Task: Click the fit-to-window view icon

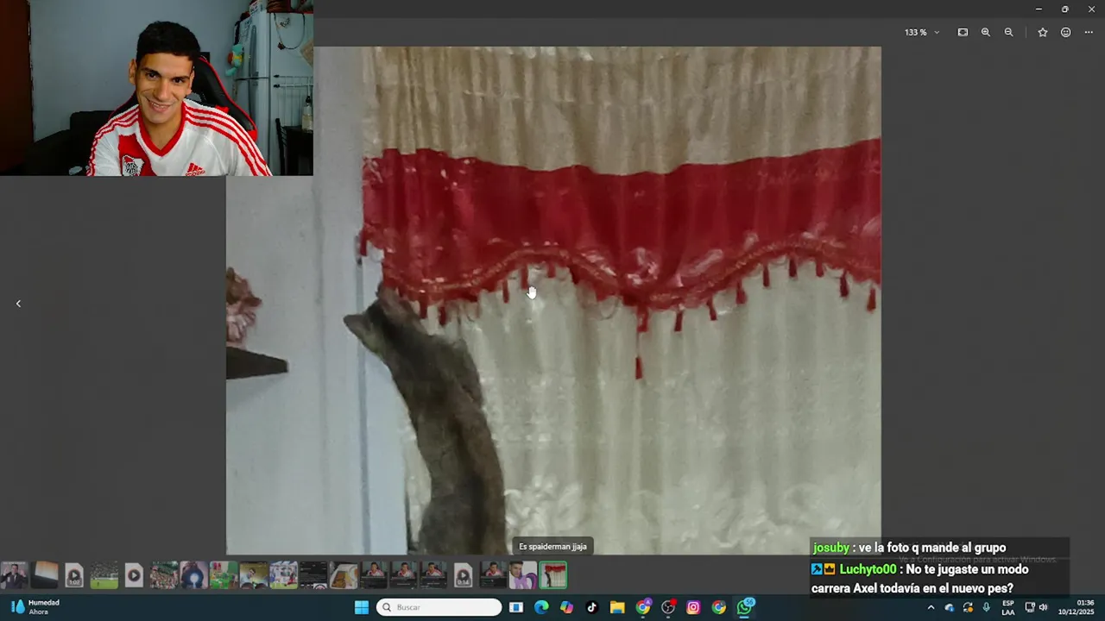Action: (963, 32)
